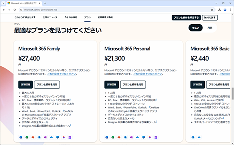Select the プラン nav tab
234x145 pixels.
87,17
